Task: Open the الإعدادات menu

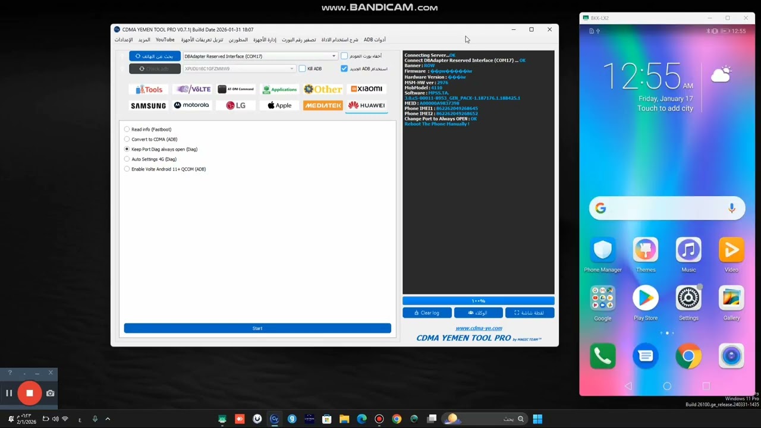Action: 124,40
